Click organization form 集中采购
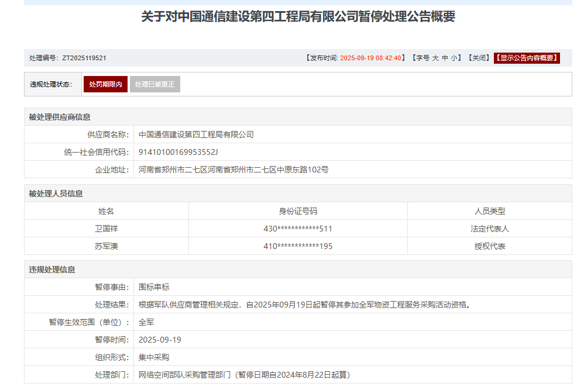This screenshot has width=584, height=387. (154, 357)
